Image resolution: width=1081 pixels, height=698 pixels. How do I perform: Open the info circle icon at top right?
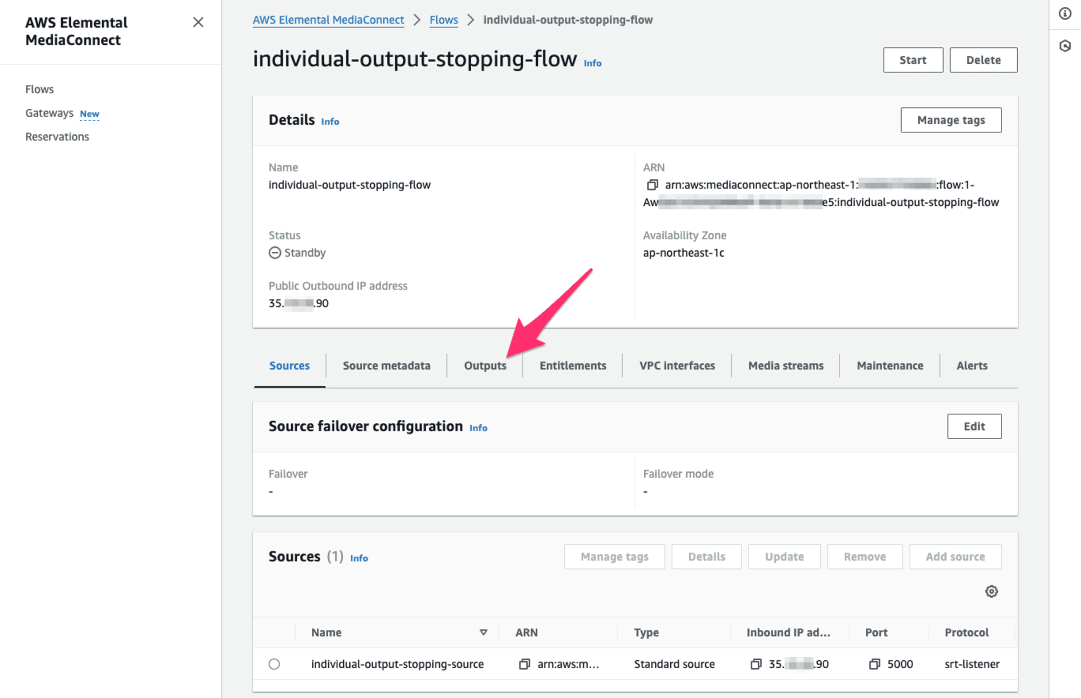click(x=1065, y=14)
